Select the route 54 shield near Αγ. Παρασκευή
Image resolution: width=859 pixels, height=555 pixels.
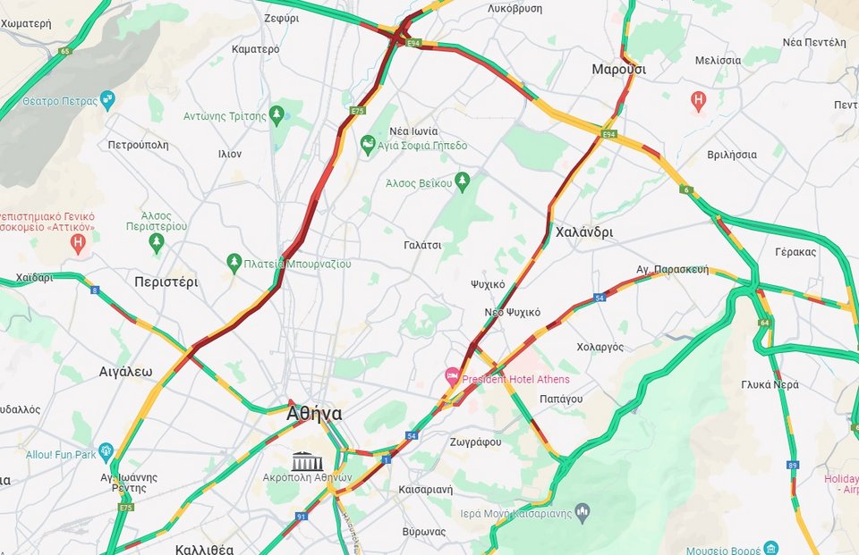(x=600, y=298)
